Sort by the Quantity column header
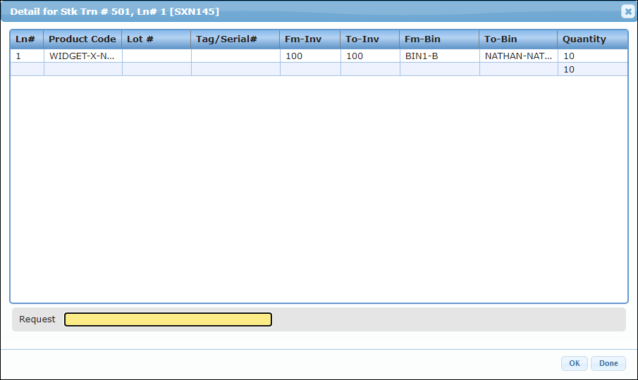 coord(592,39)
